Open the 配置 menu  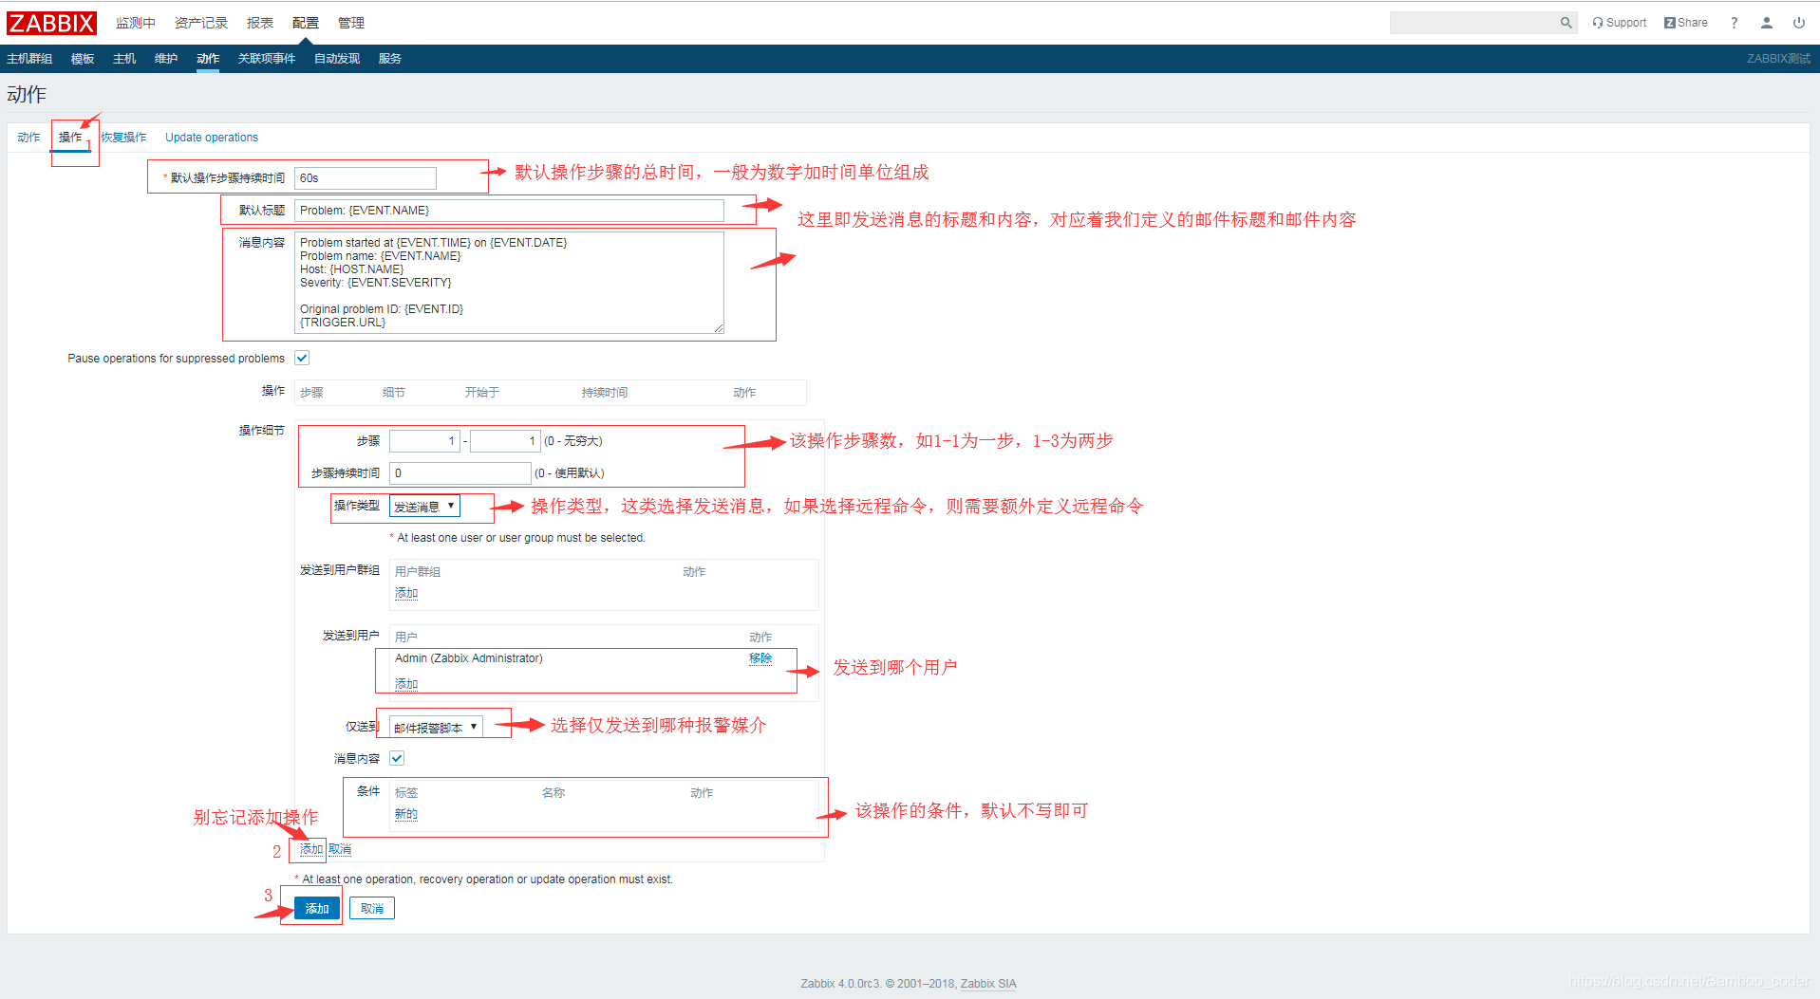[x=306, y=23]
